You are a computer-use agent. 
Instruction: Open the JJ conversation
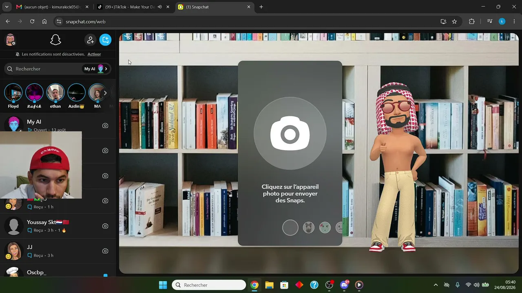coord(58,251)
